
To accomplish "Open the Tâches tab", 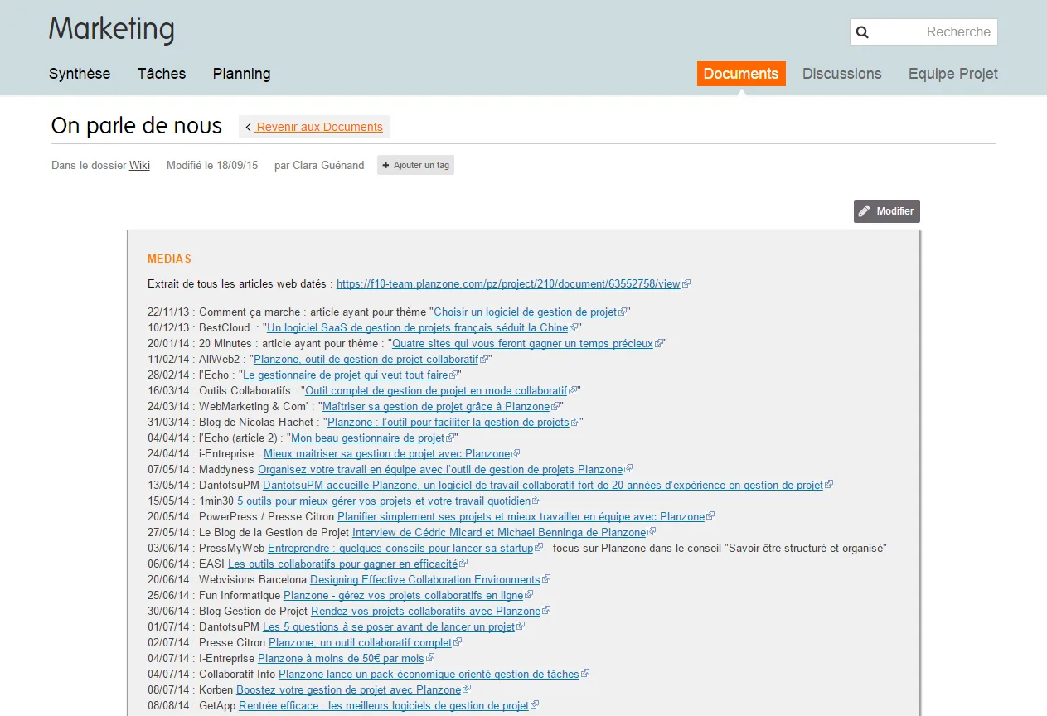I will [162, 74].
